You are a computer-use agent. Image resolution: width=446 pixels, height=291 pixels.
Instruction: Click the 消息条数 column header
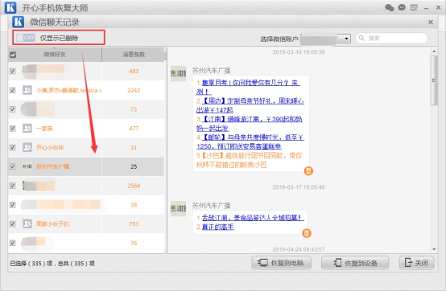[134, 54]
